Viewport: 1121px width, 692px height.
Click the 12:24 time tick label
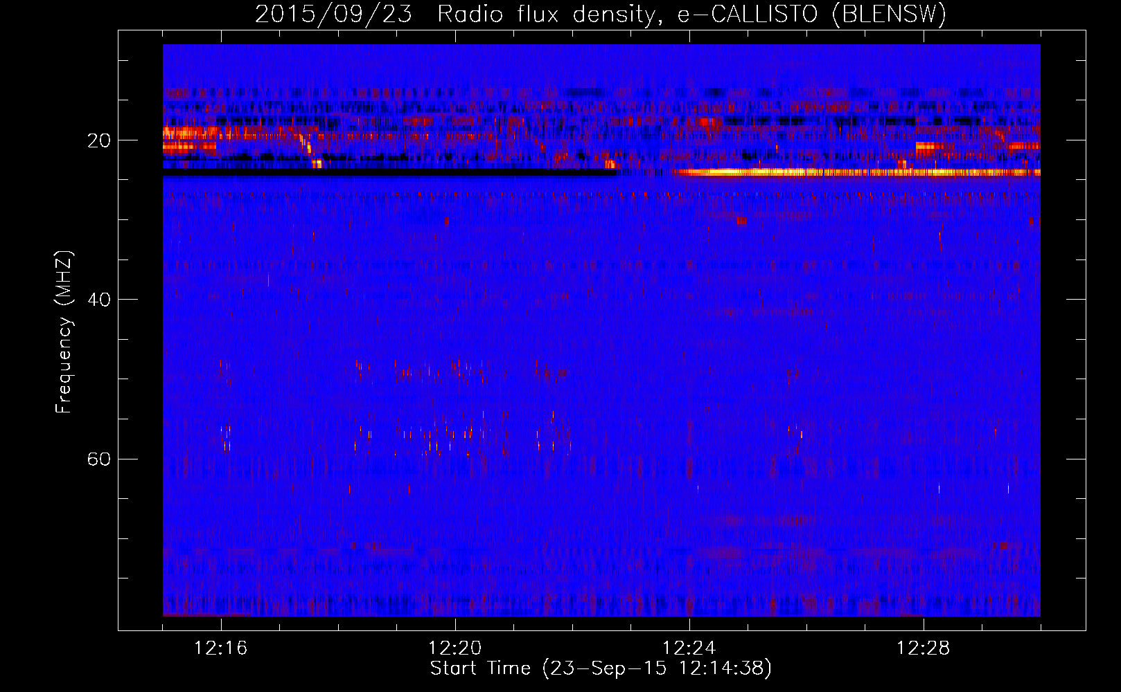689,648
